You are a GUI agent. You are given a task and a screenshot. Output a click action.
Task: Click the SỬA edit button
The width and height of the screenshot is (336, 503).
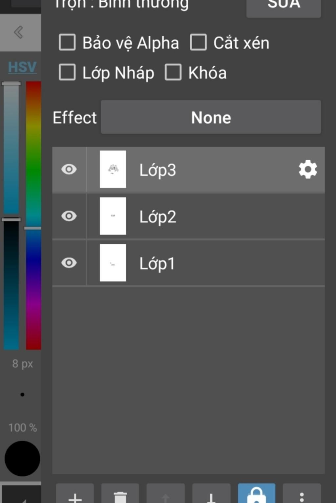click(x=284, y=7)
